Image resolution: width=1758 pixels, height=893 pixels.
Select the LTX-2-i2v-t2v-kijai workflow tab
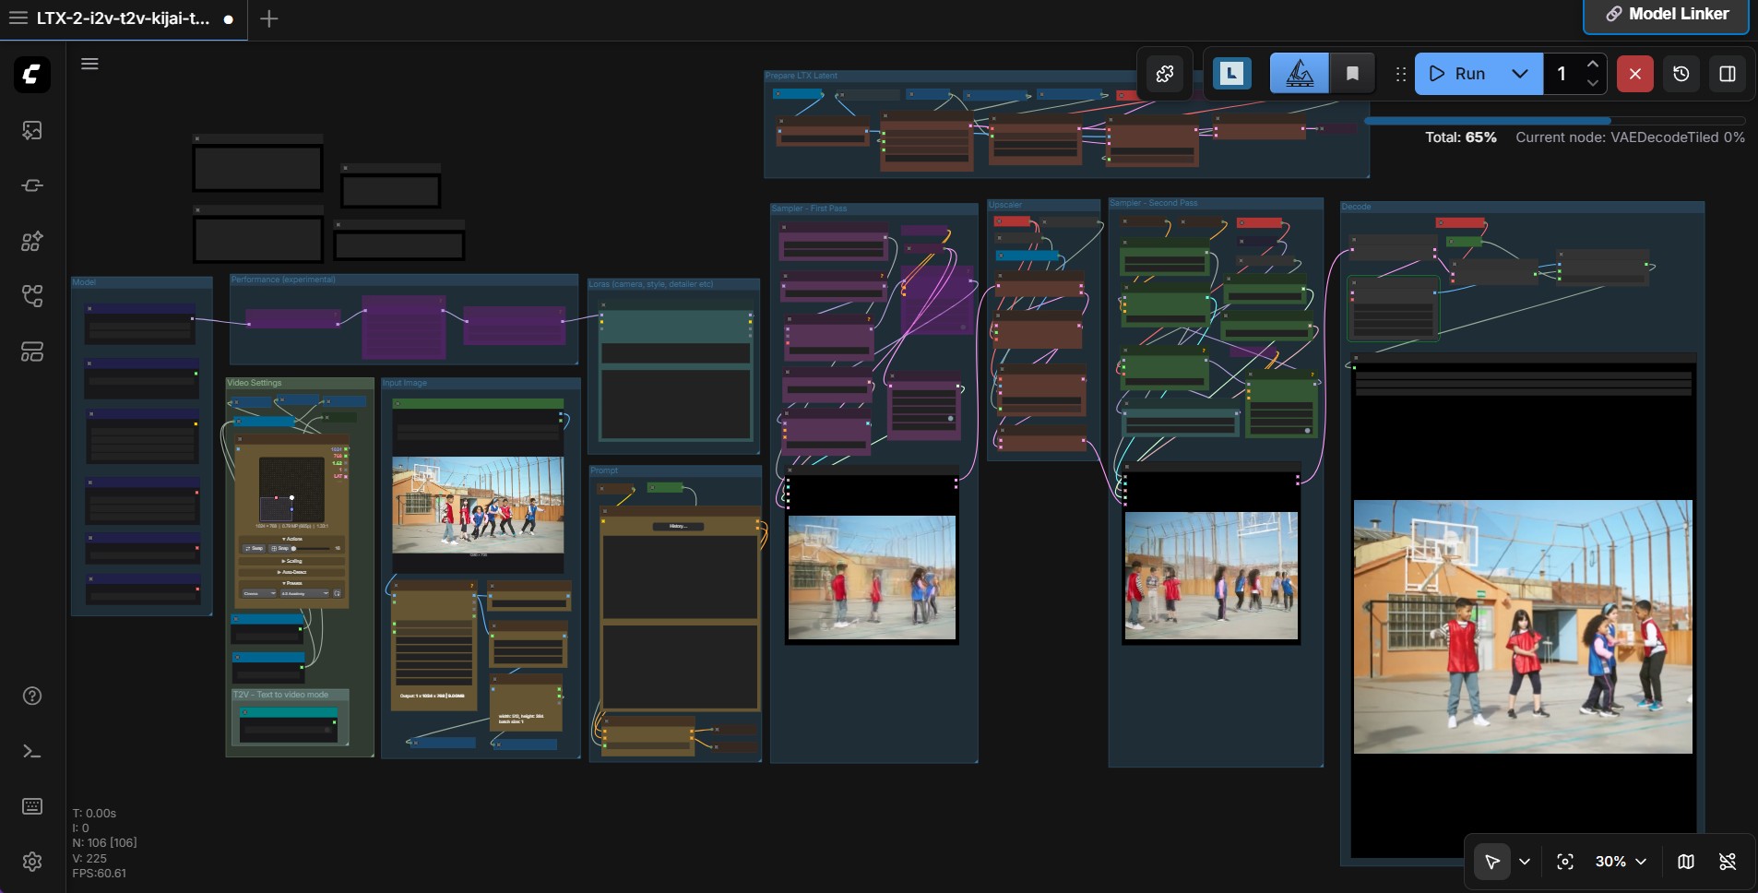pos(123,18)
